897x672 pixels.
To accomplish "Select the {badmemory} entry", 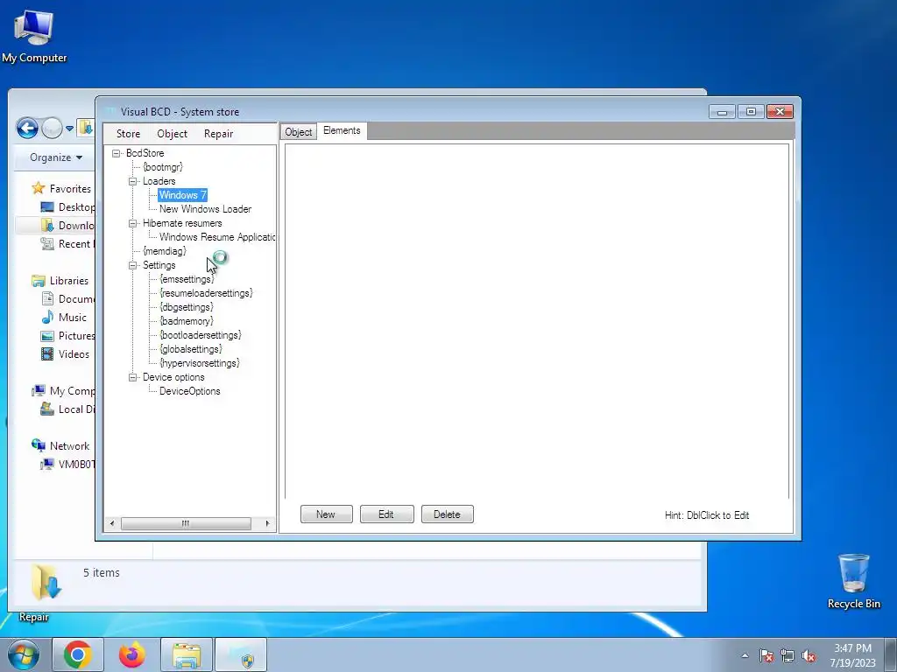I will 187,321.
